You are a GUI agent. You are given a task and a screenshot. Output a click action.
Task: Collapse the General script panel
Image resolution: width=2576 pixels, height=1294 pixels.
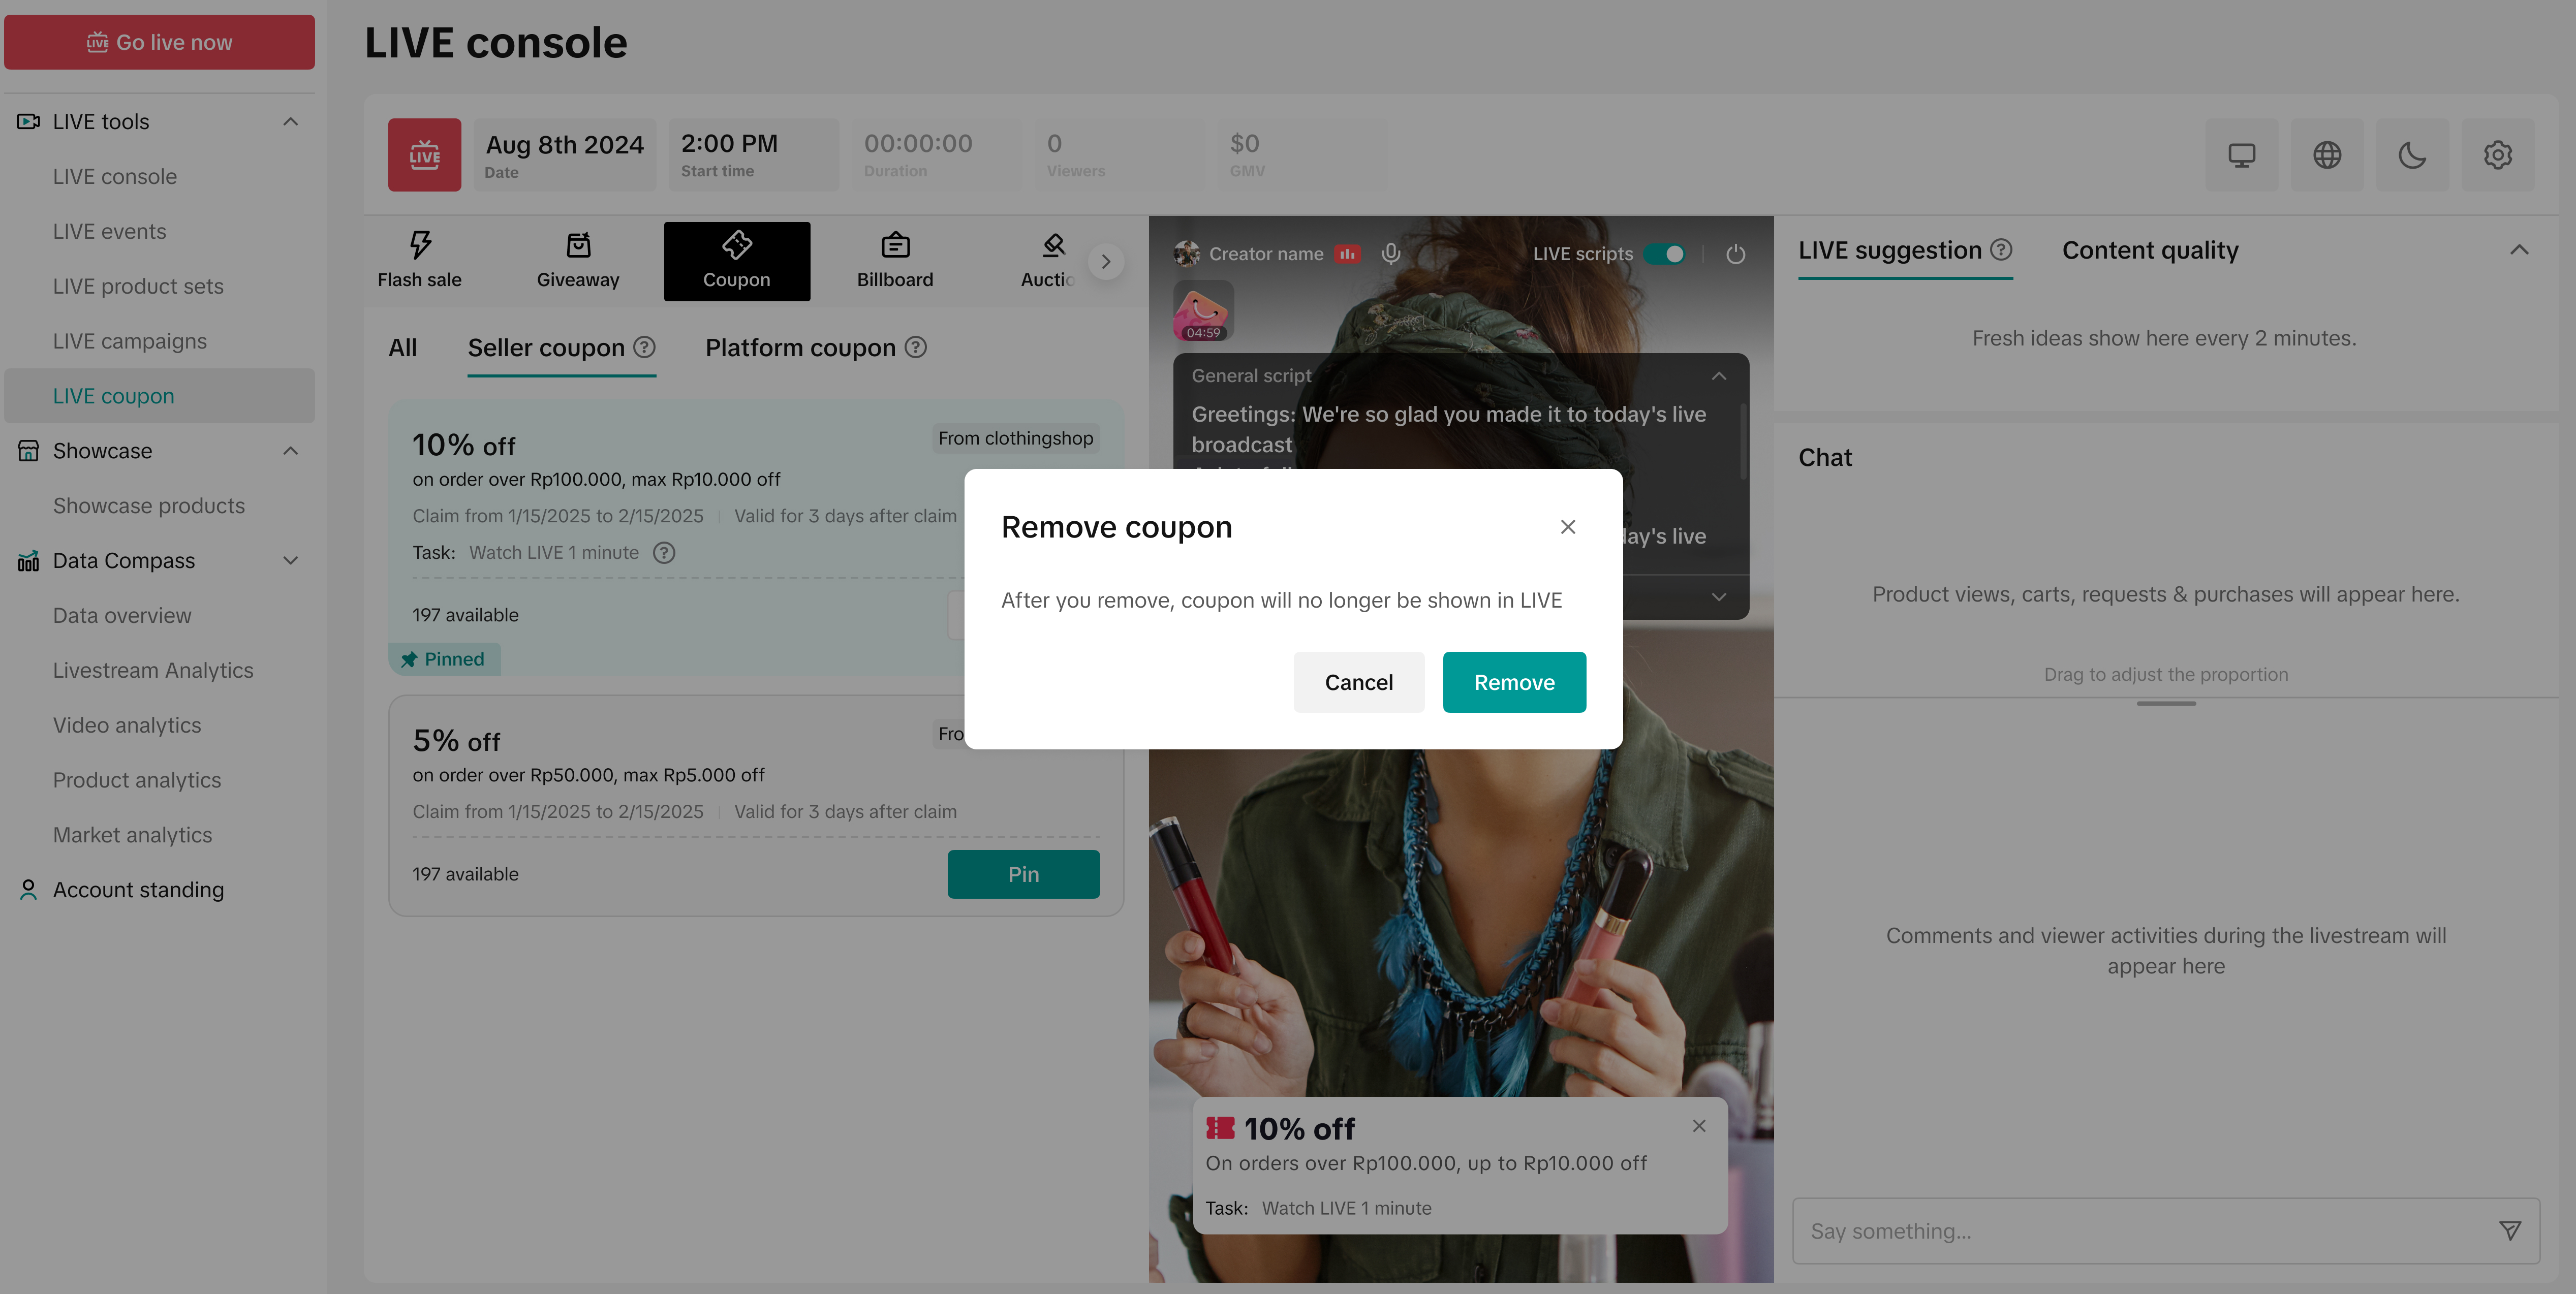(1718, 376)
